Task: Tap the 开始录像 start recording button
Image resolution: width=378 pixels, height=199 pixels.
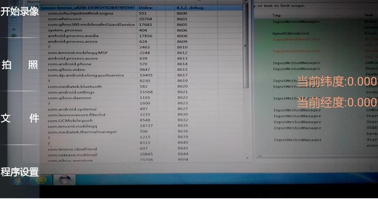Action: (19, 11)
